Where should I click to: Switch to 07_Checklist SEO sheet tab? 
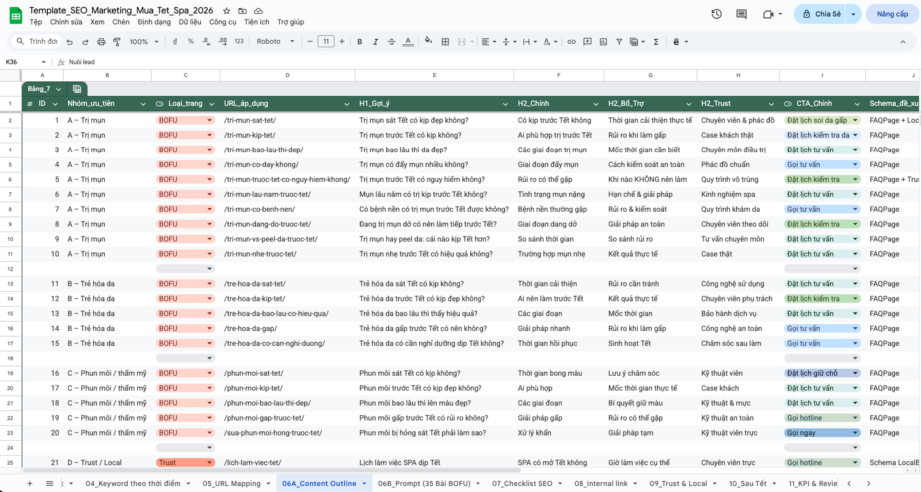click(522, 483)
